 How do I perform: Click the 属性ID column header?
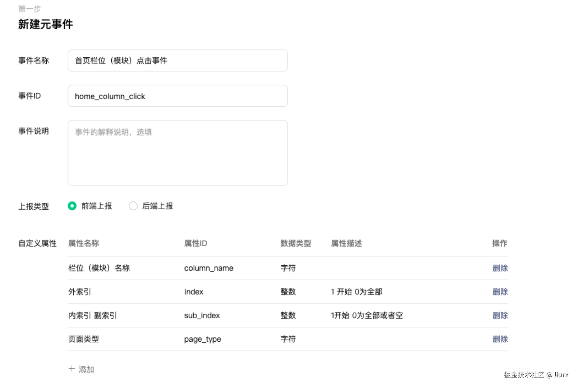point(195,243)
